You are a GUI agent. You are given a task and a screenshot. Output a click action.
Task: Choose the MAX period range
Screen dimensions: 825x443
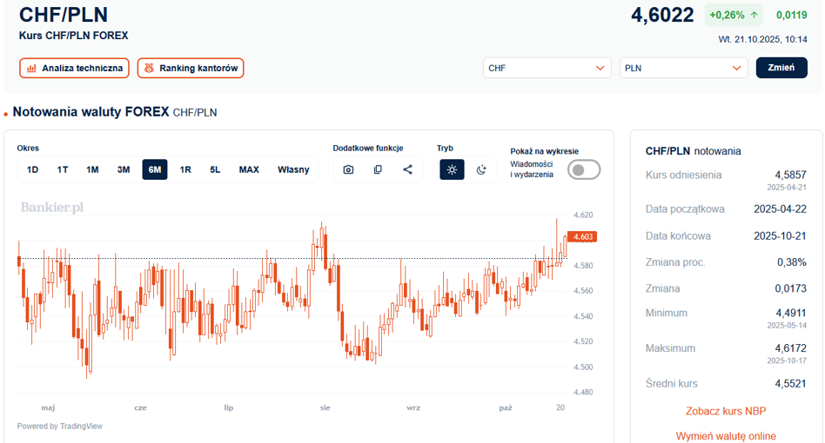click(249, 169)
